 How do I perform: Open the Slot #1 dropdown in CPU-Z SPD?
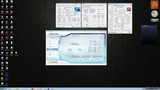point(85,8)
